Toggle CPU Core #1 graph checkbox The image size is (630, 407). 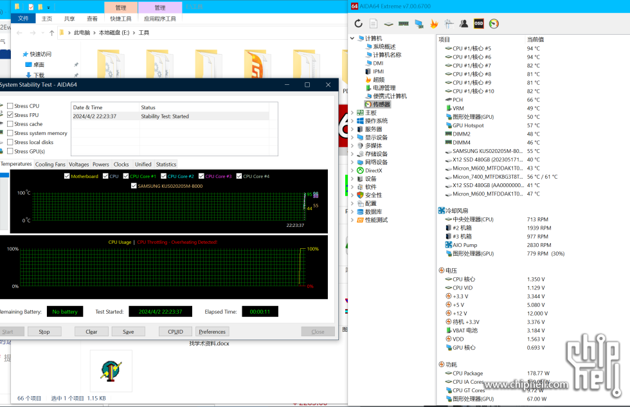tap(126, 176)
